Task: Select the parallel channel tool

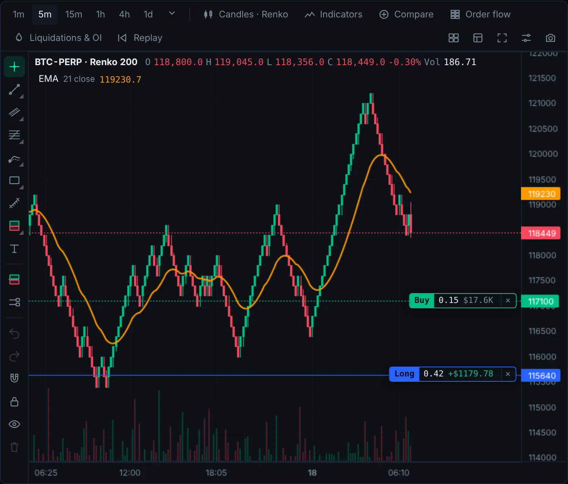Action: pos(14,112)
